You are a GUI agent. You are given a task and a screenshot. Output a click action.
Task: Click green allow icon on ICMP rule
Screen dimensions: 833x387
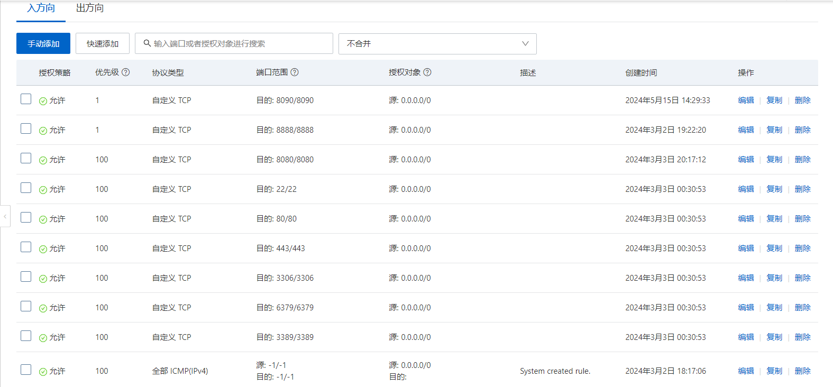click(43, 372)
